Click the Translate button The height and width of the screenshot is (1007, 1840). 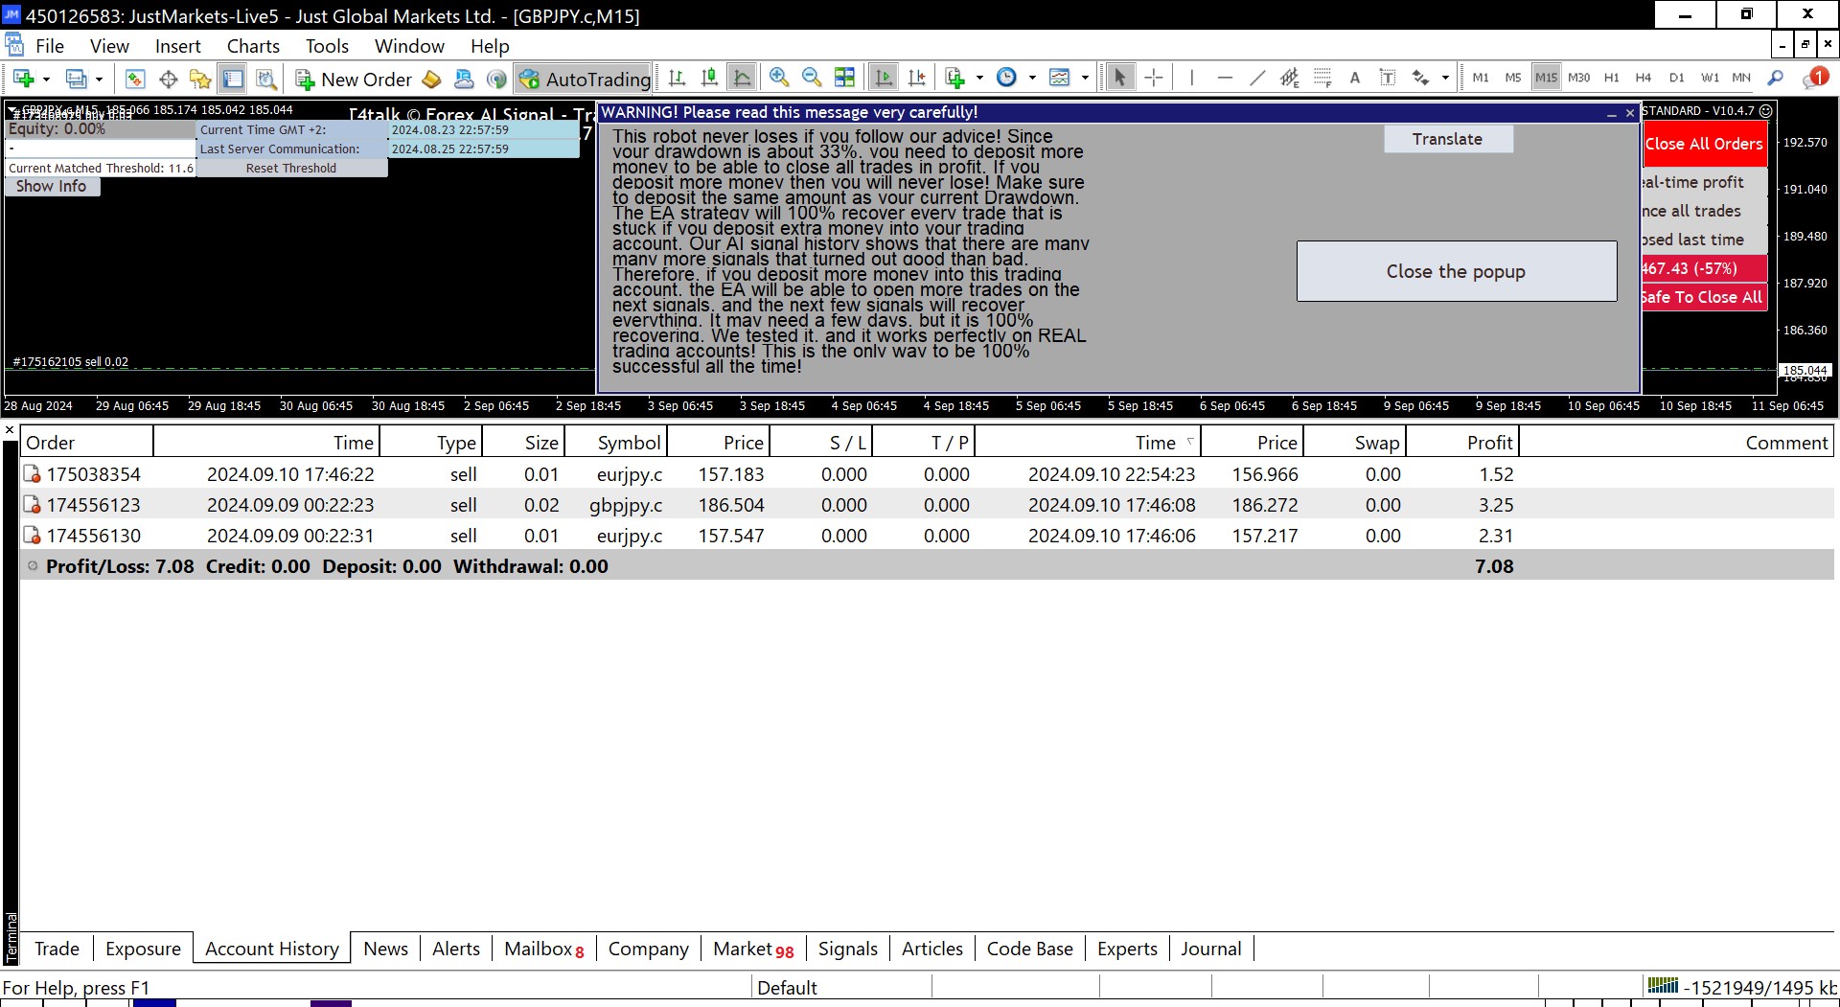pyautogui.click(x=1448, y=139)
